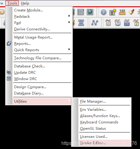Screen dimensions: 140x149
Task: Click the waveform checklist icon
Action: (136, 23)
